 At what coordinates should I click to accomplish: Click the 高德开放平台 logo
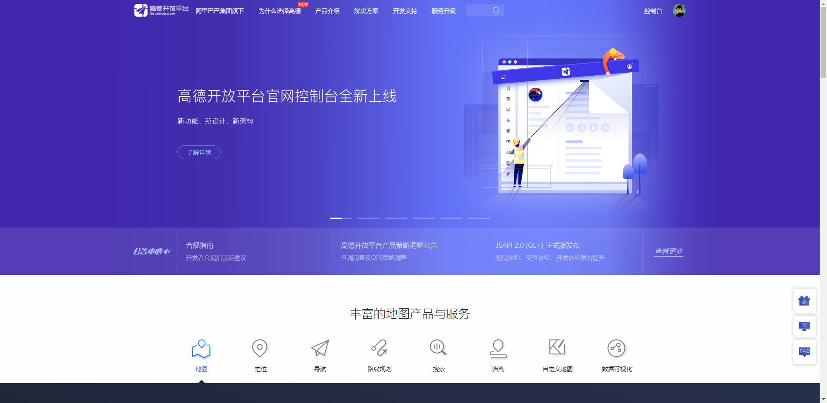click(161, 10)
